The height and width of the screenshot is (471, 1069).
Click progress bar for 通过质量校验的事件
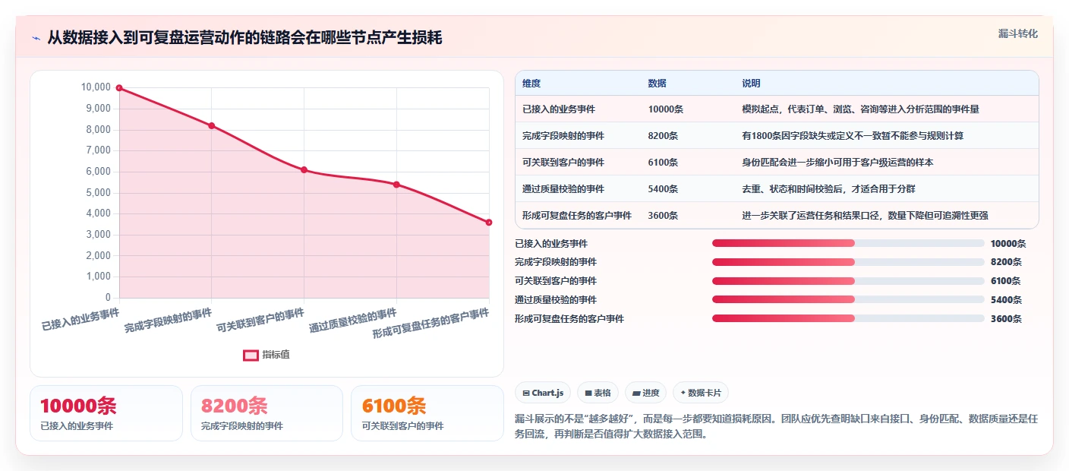click(848, 300)
